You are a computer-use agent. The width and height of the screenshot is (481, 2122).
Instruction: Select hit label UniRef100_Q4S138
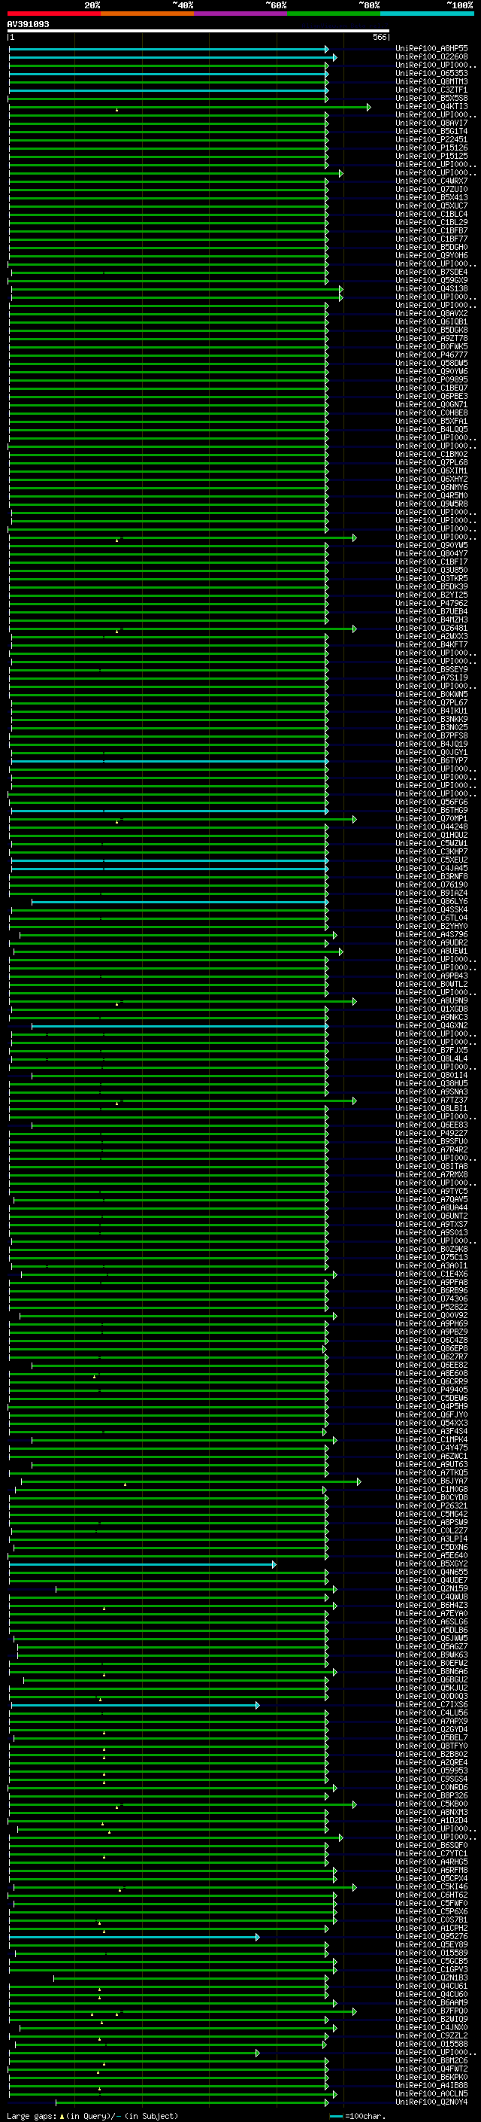pyautogui.click(x=431, y=288)
